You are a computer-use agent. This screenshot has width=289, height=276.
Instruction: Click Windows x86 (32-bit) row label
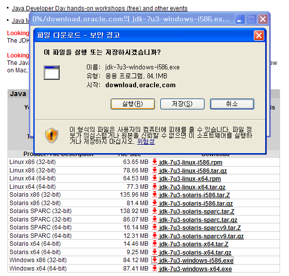coord(38,260)
